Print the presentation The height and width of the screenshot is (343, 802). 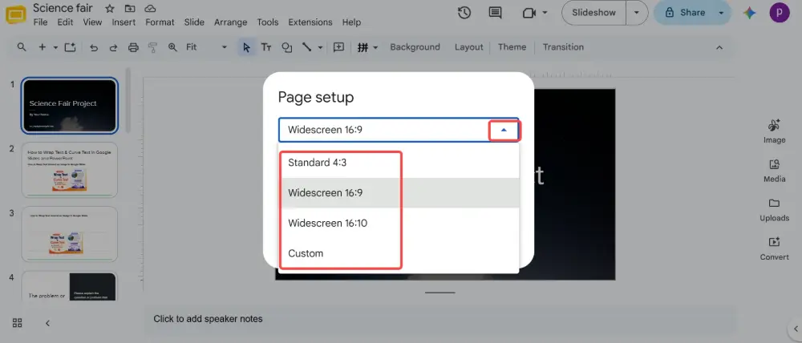tap(133, 47)
